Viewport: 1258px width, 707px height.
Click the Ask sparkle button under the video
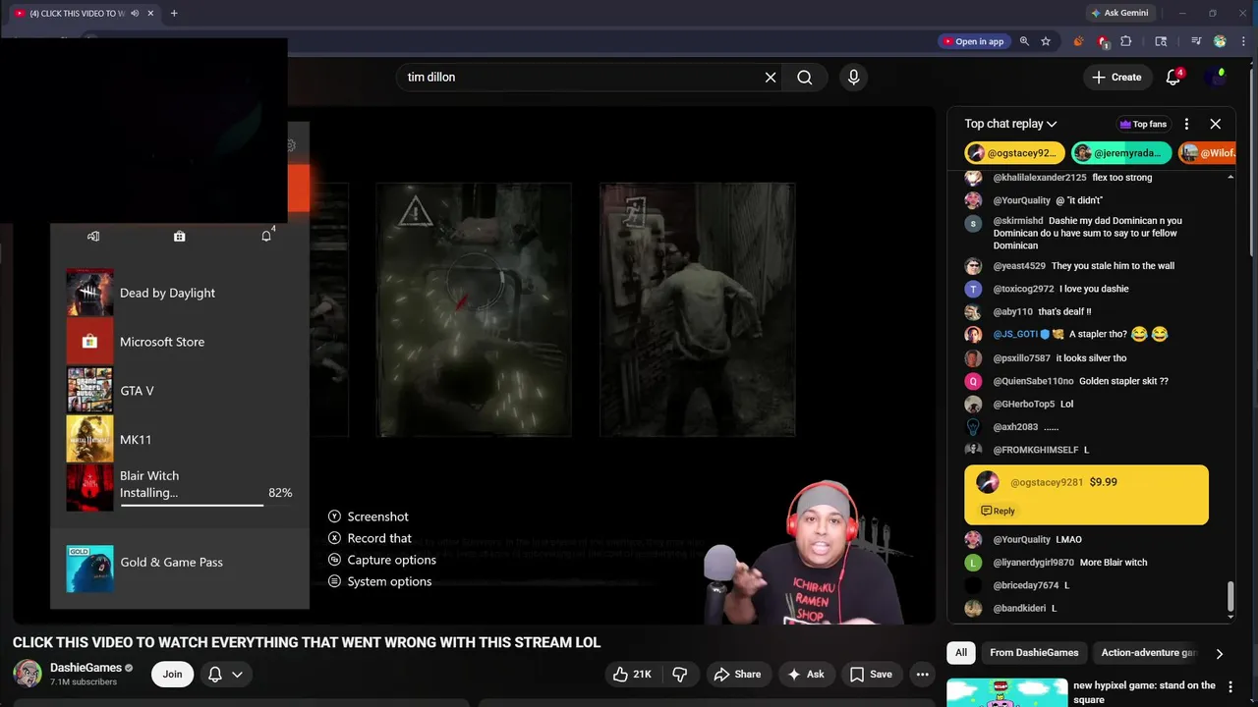pos(805,674)
